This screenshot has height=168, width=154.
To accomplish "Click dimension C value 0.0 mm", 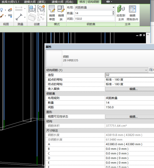I will (130, 154).
